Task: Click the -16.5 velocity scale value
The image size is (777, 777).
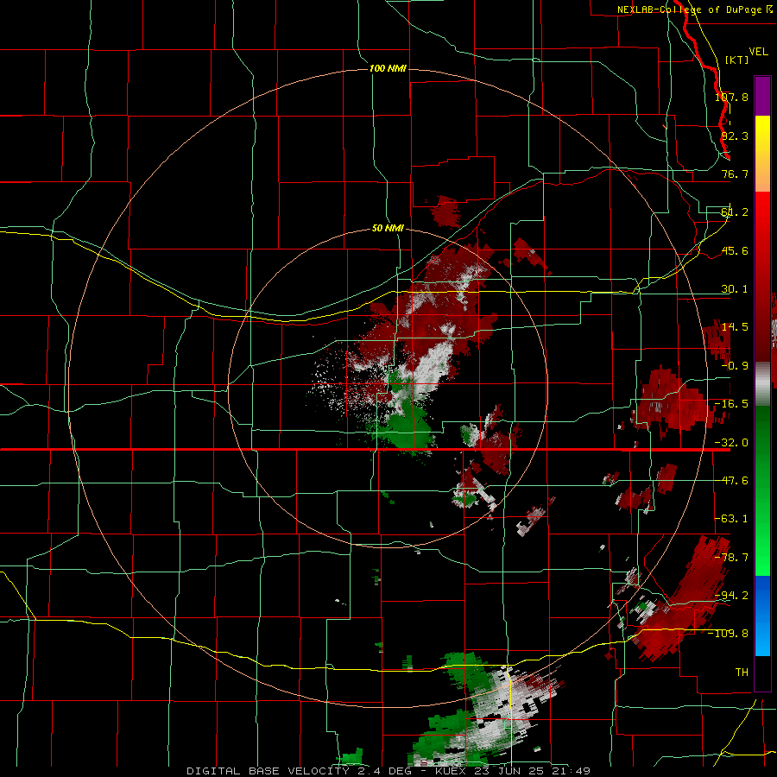Action: pyautogui.click(x=731, y=404)
